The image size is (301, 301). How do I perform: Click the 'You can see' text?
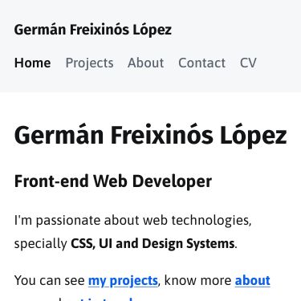pos(50,281)
